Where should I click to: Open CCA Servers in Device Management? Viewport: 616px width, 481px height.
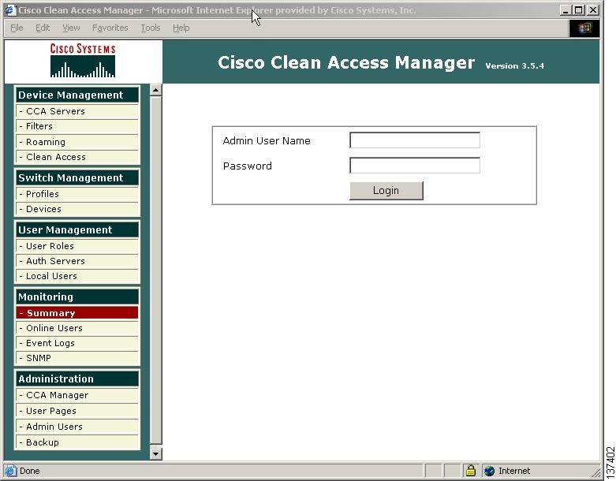[77, 111]
